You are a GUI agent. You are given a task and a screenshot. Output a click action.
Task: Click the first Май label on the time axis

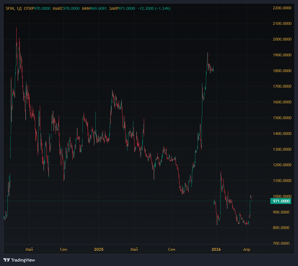29,249
